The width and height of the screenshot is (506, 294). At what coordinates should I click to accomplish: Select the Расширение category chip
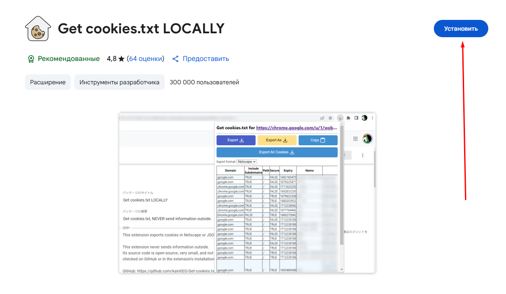tap(48, 82)
